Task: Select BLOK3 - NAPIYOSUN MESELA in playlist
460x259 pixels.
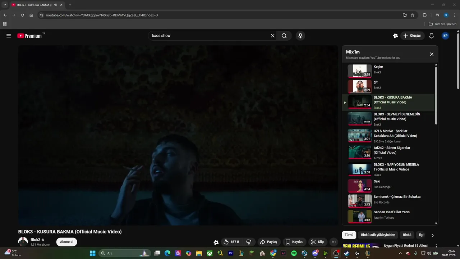Action: point(388,169)
